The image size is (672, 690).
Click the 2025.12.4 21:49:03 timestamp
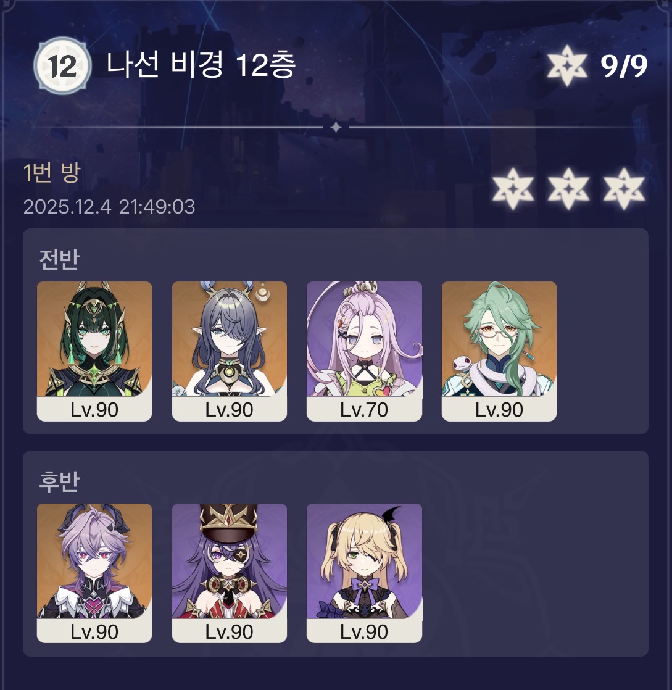click(109, 207)
